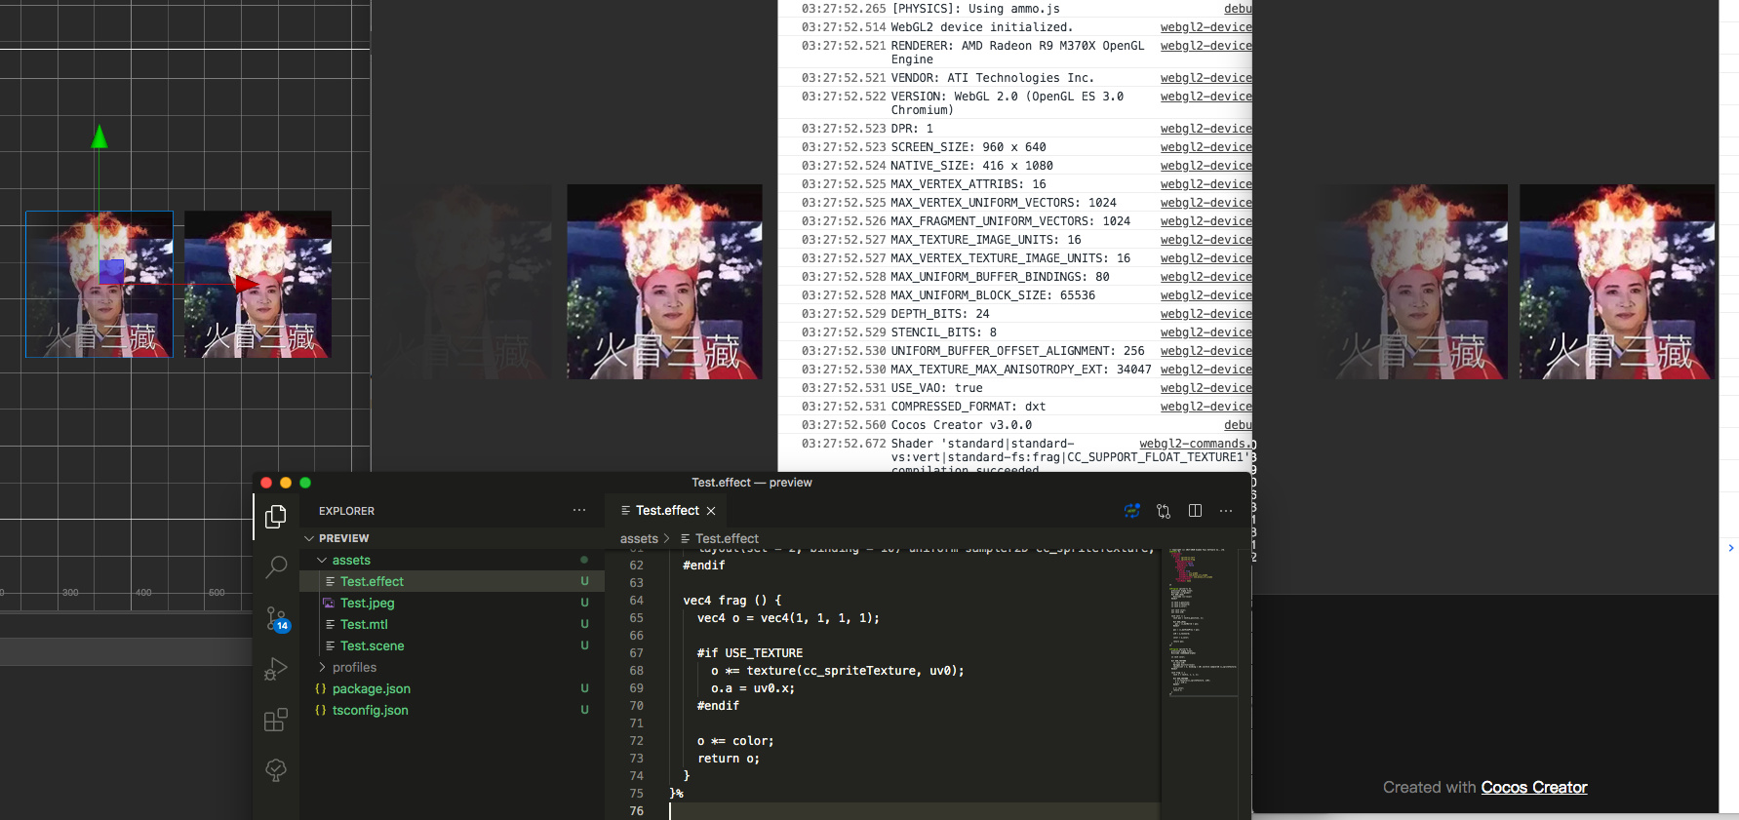Image resolution: width=1739 pixels, height=820 pixels.
Task: Click the 'COMPRESSED_FORMAT: dxt' log message
Action: pos(968,407)
